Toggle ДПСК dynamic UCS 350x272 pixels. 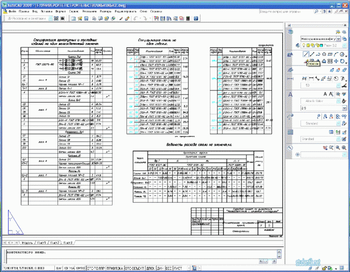150,268
